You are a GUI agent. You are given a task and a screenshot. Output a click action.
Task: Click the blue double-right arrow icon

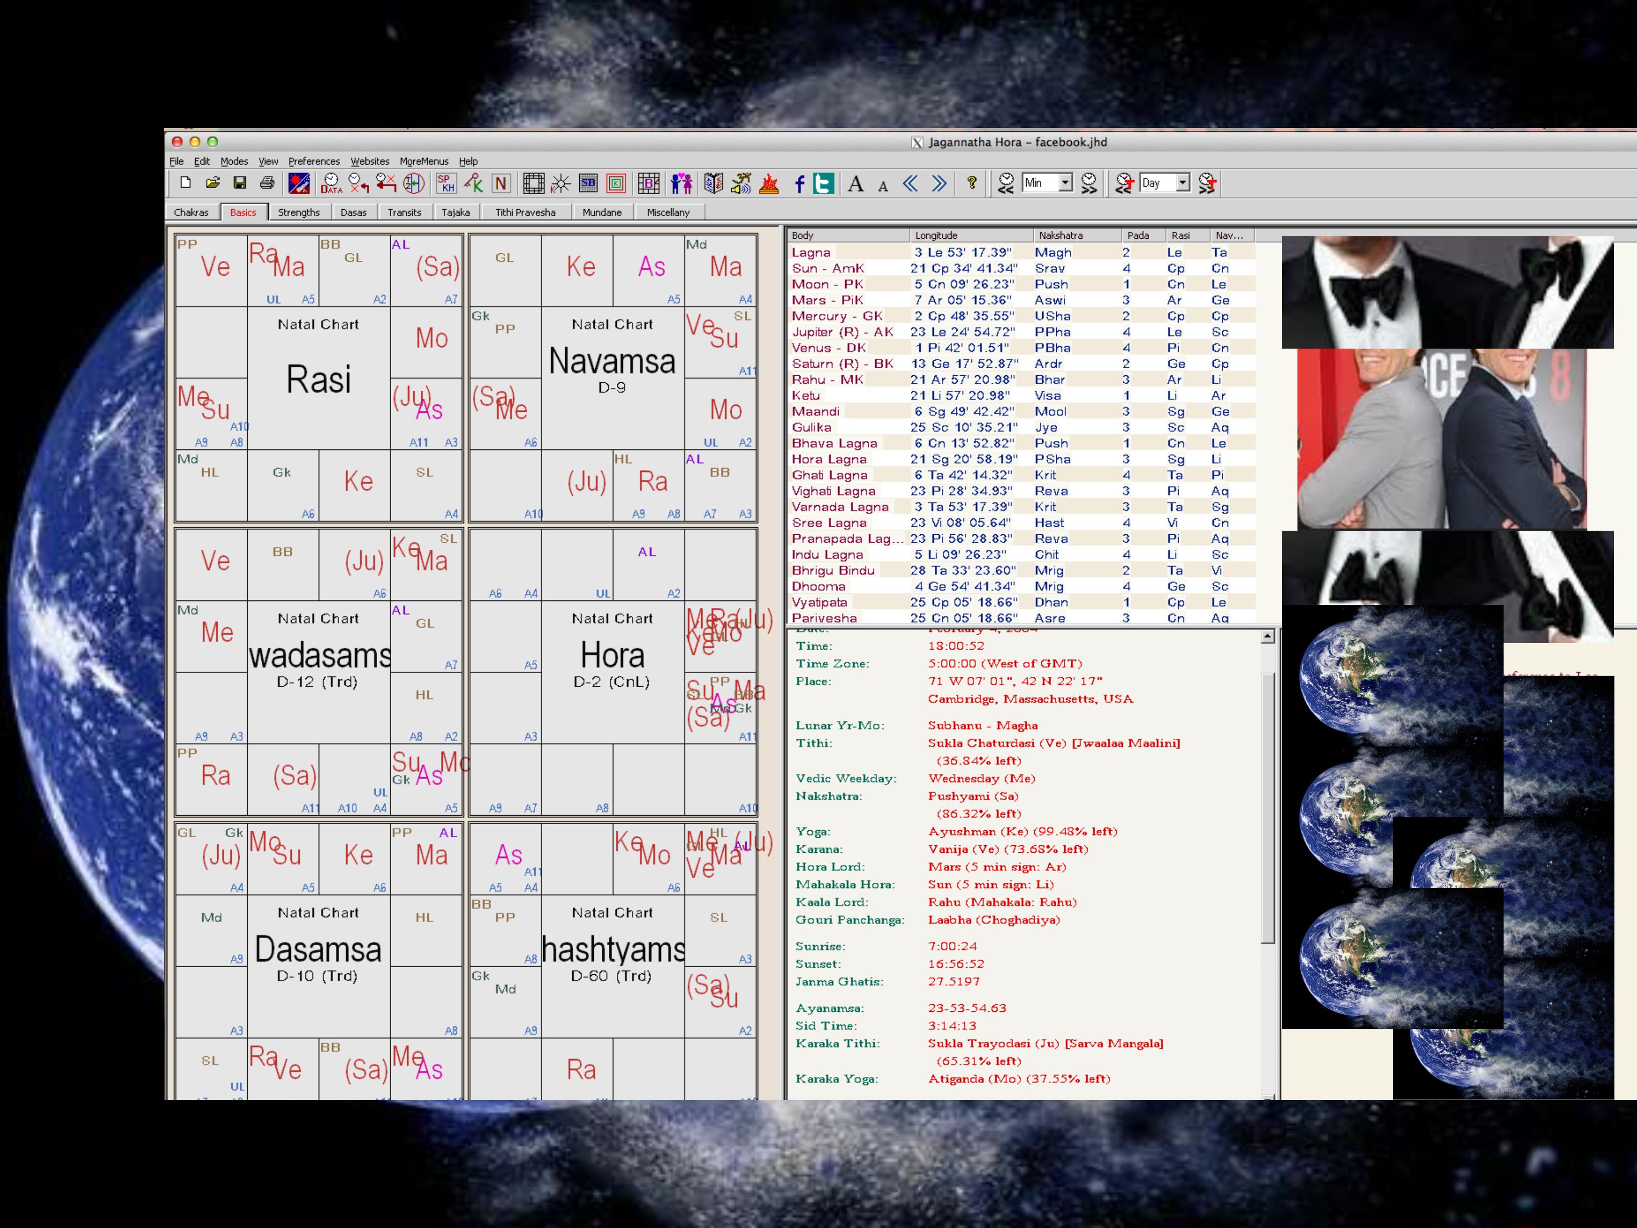[x=939, y=183]
